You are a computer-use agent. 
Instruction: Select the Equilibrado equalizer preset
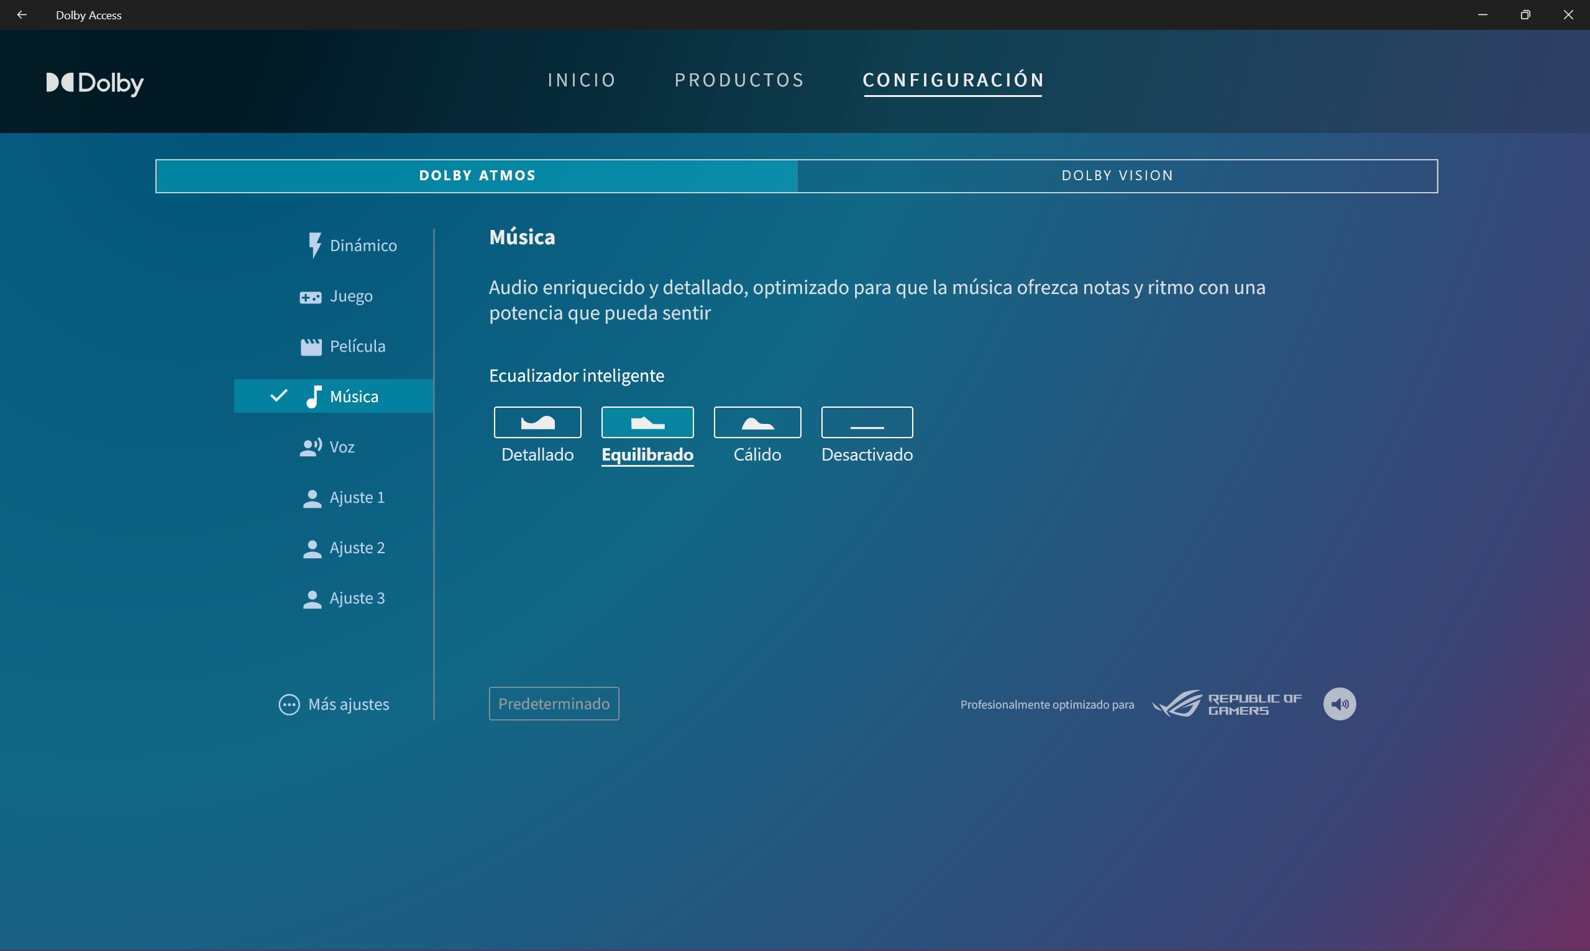(x=647, y=423)
